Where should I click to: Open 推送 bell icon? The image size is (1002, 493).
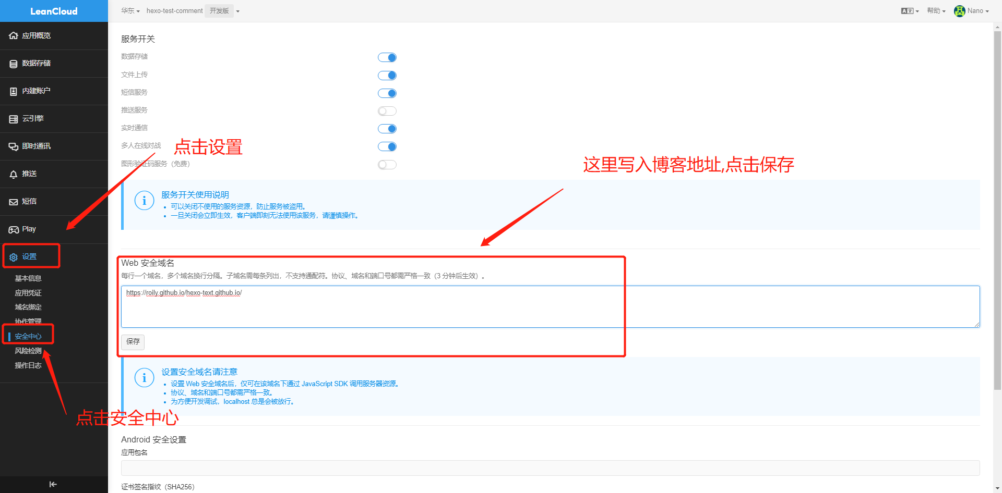pyautogui.click(x=14, y=174)
